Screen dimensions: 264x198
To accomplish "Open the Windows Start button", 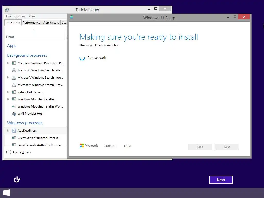I will tap(6, 193).
